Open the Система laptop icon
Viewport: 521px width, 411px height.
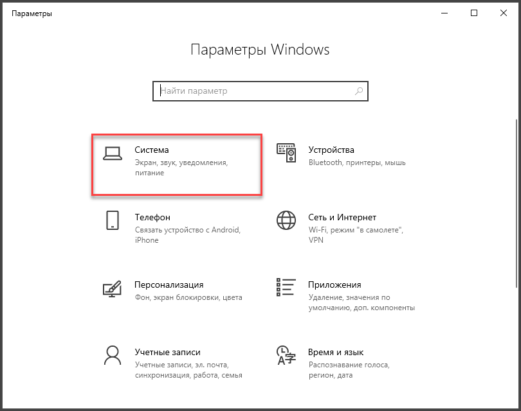tap(113, 153)
